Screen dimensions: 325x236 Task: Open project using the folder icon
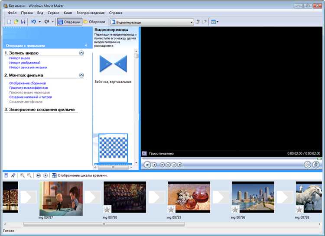coord(16,22)
